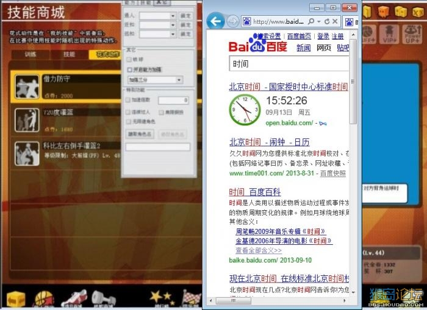This screenshot has height=310, width=427.
Task: Click the browser forward arrow button
Action: coord(233,21)
